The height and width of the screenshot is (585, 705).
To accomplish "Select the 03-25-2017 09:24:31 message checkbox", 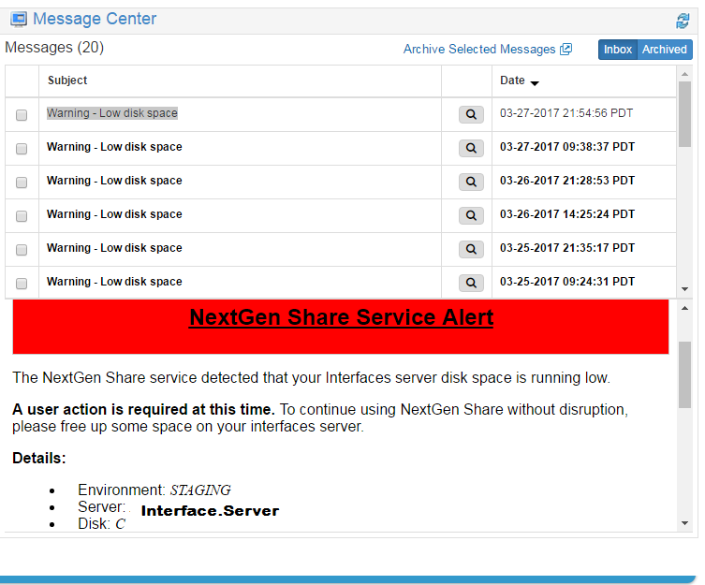I will (x=22, y=284).
